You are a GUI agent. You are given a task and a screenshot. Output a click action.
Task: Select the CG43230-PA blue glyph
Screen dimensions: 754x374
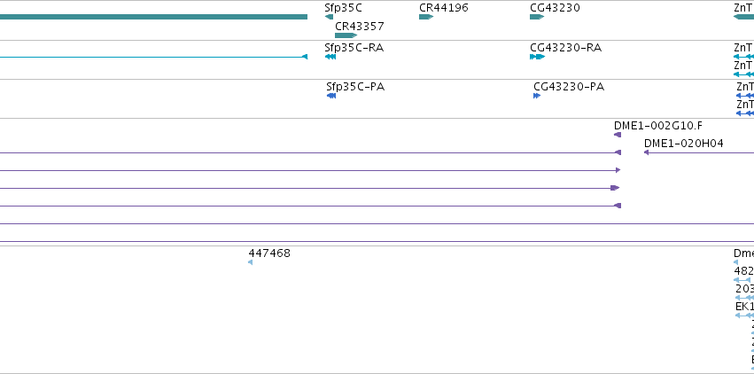(537, 96)
